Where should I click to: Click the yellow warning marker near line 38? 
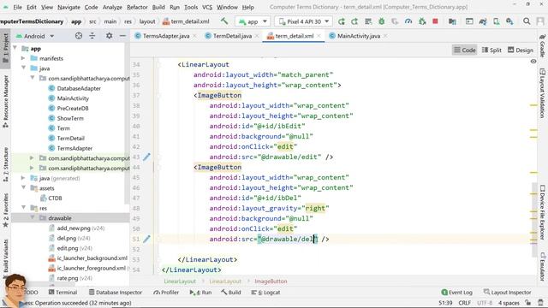pos(533,105)
